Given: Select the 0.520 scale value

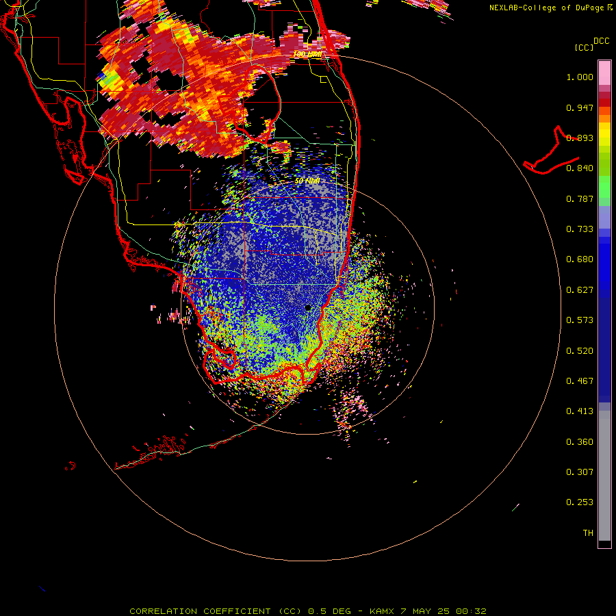Looking at the screenshot, I should pos(580,351).
